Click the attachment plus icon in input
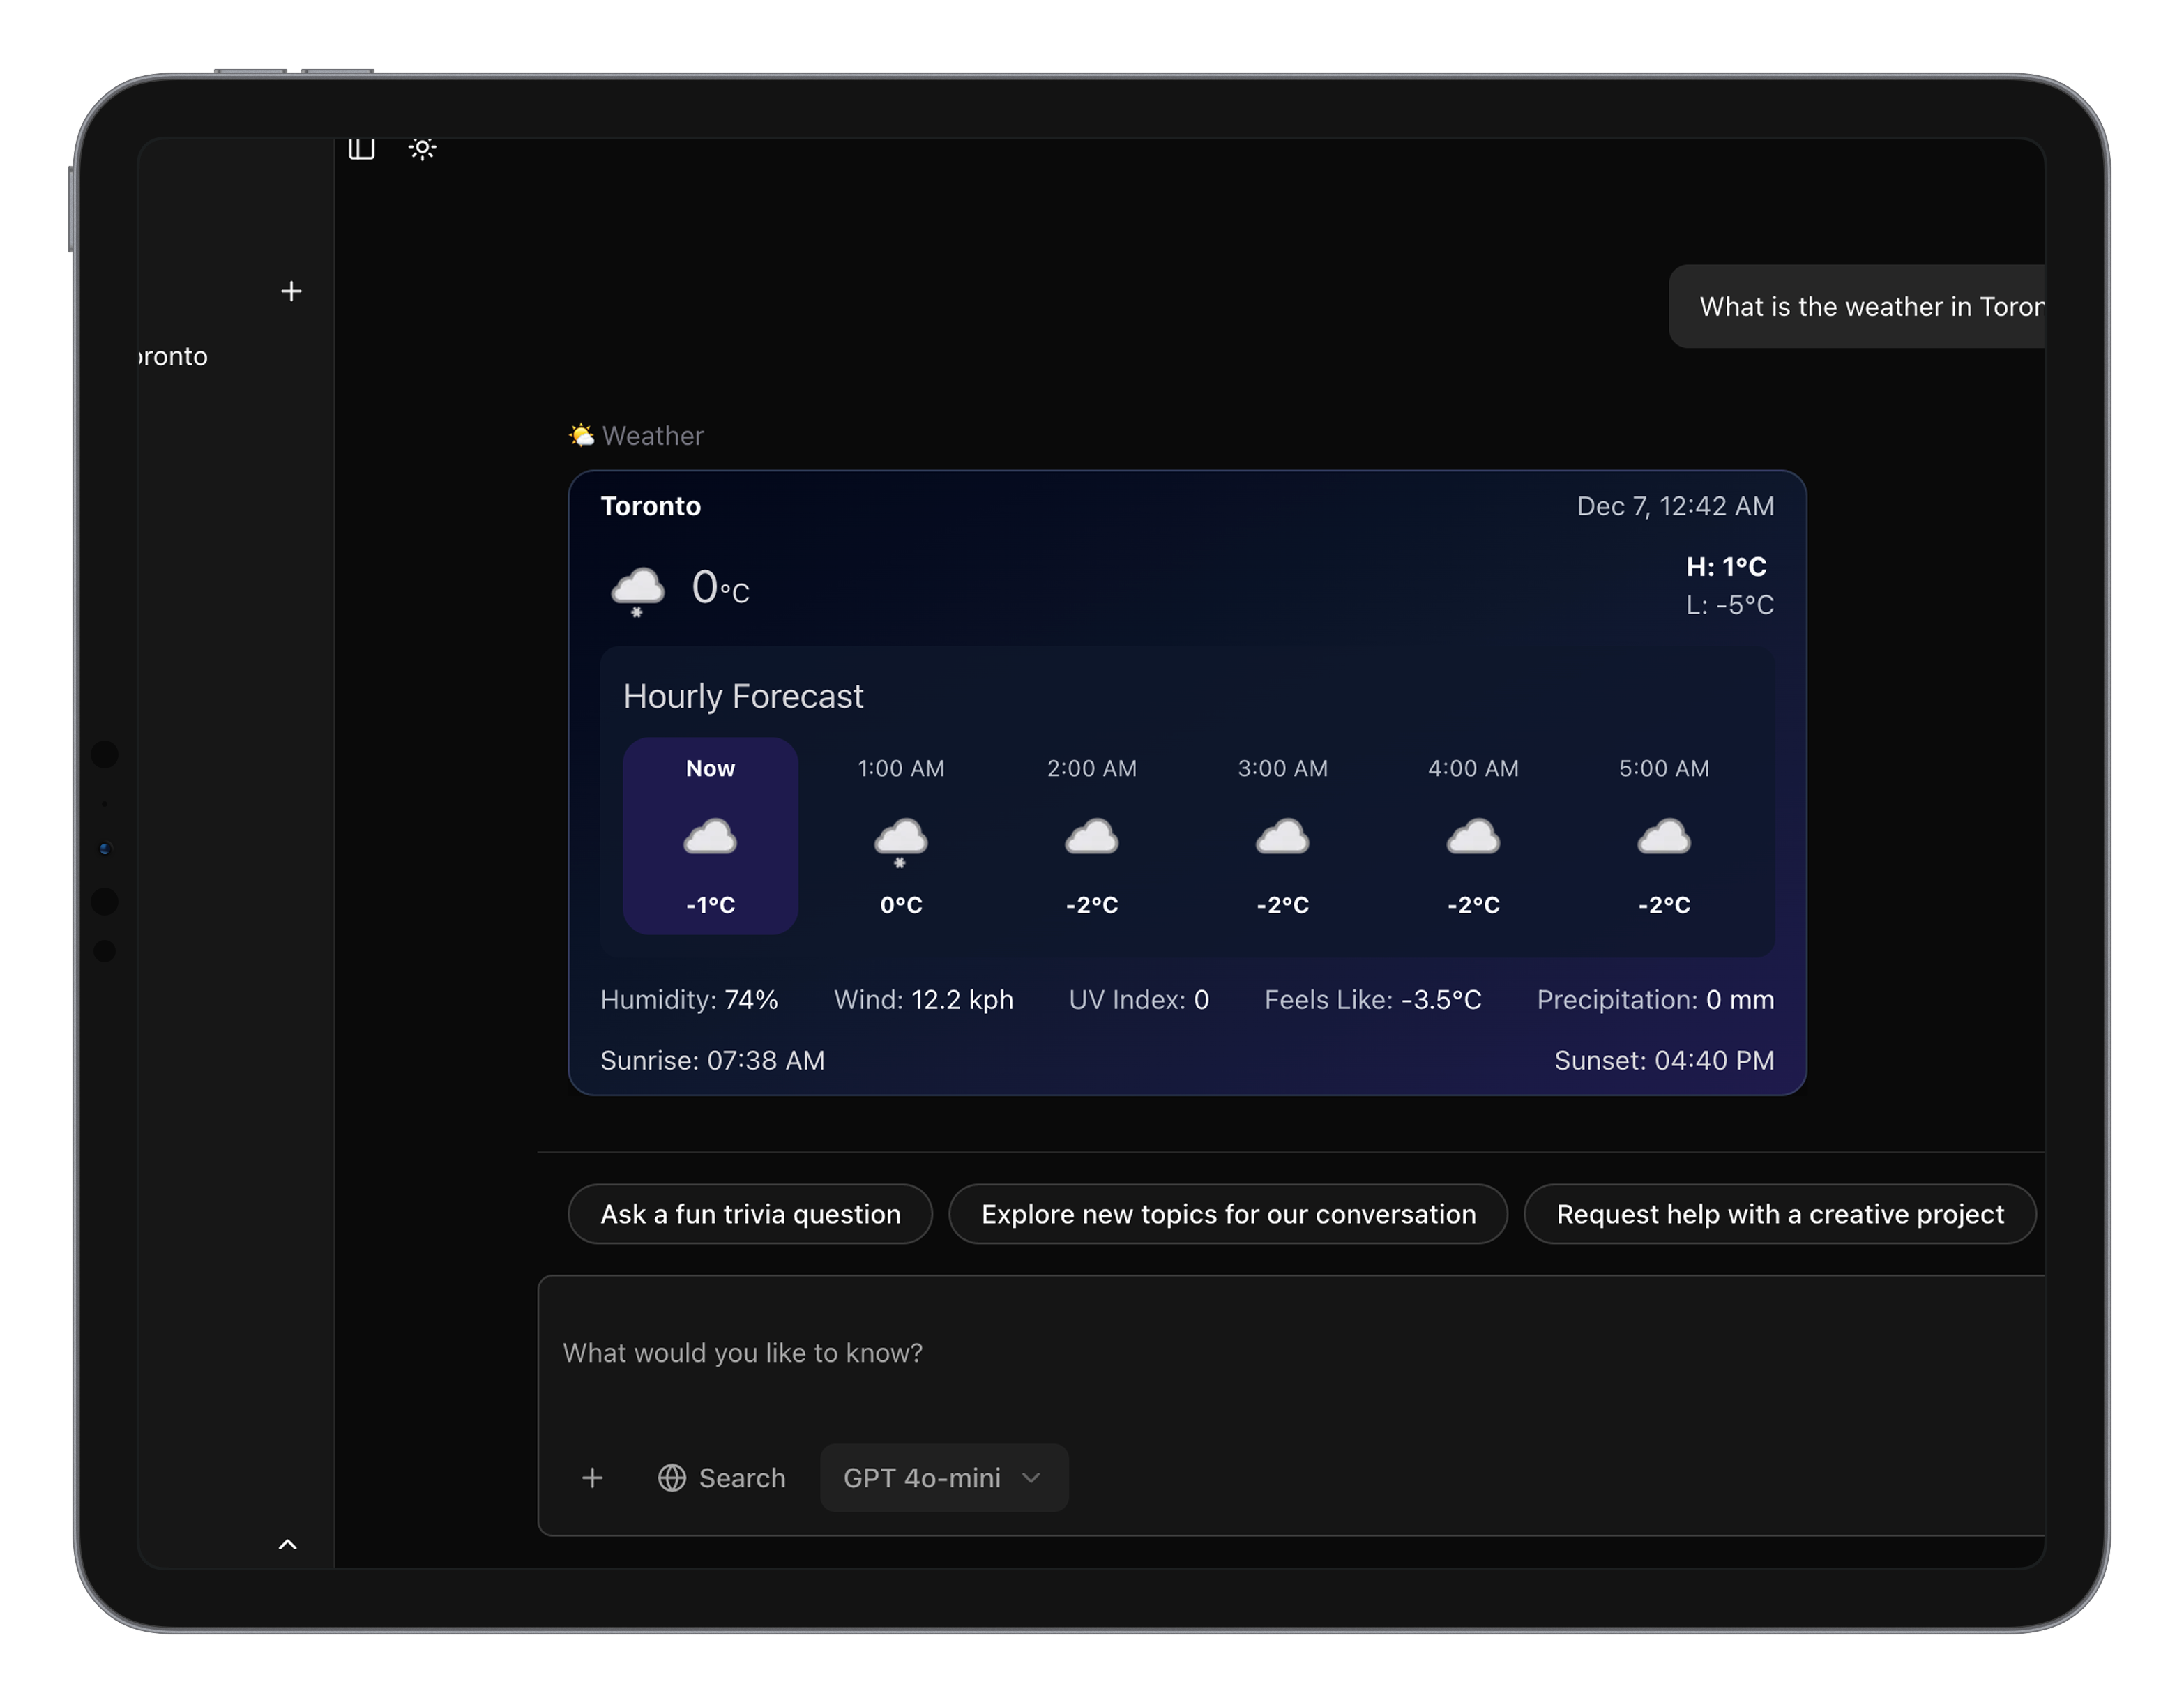This screenshot has height=1707, width=2184. (x=592, y=1478)
